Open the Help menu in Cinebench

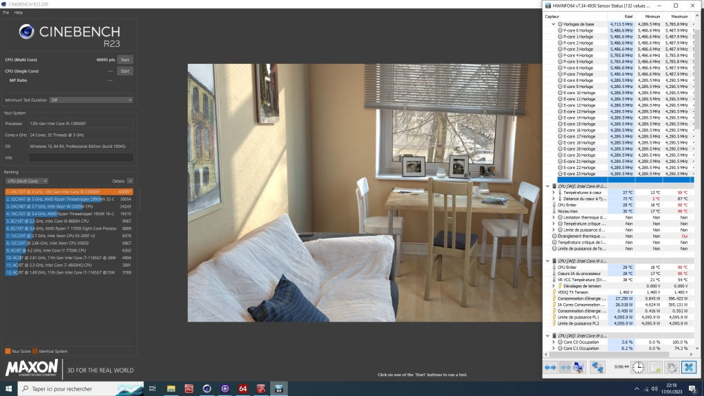click(18, 12)
